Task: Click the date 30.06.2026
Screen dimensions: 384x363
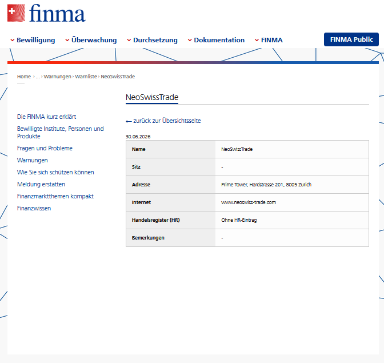Action: pos(138,137)
